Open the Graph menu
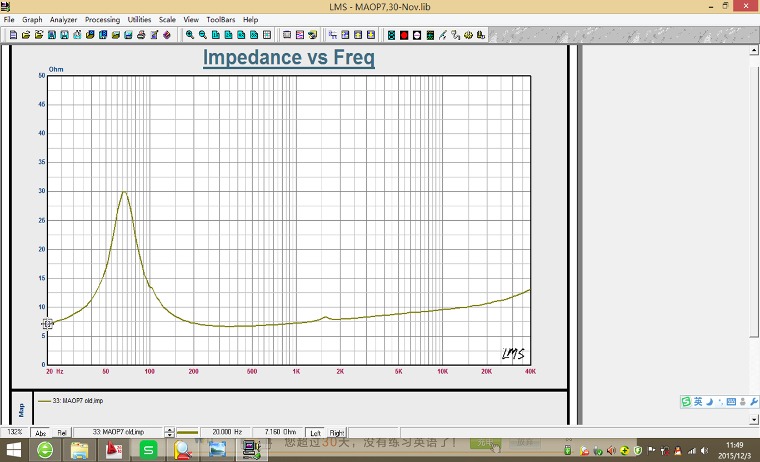The image size is (760, 462). [x=32, y=19]
